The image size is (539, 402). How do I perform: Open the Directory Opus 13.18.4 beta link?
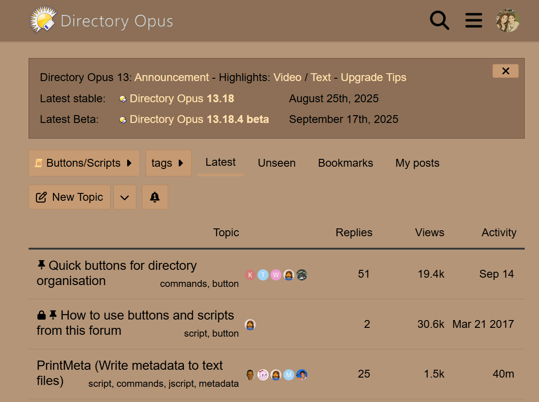199,119
